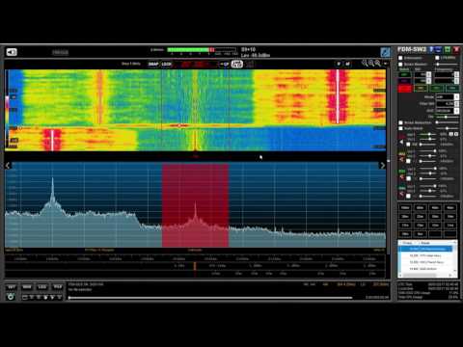Enable the Noise Reduction checkbox
Viewport: 463px width, 347px height.
click(x=400, y=122)
